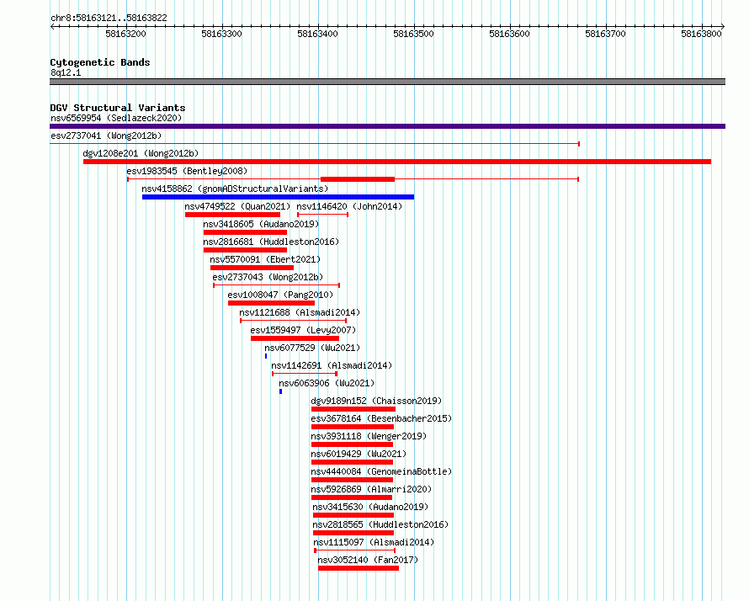Click the nsv6569954 (Sedlazeck2020) label
Image resolution: width=749 pixels, height=601 pixels.
(x=116, y=118)
